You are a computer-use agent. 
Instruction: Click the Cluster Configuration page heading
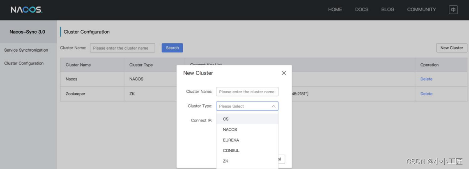tap(87, 32)
